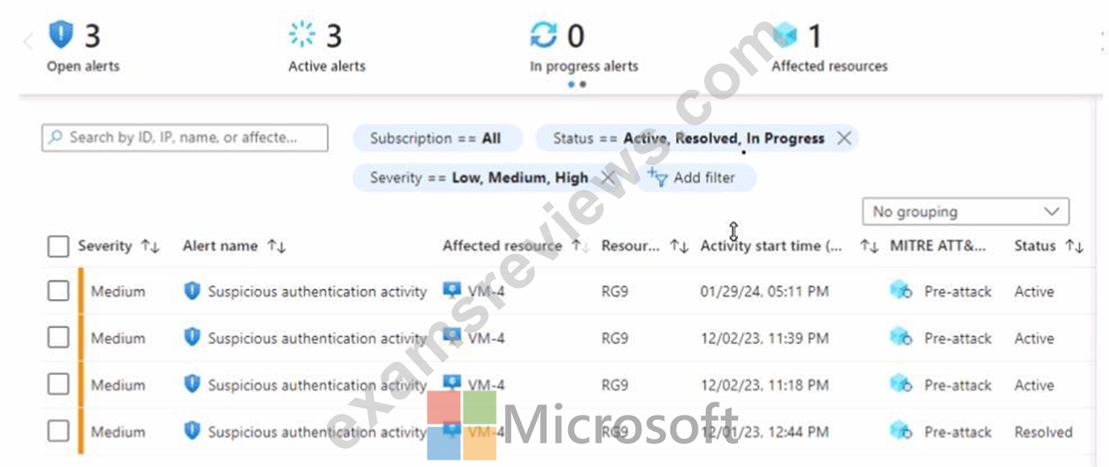Click the Affected resources cube icon
Image resolution: width=1109 pixels, height=467 pixels.
pos(785,35)
